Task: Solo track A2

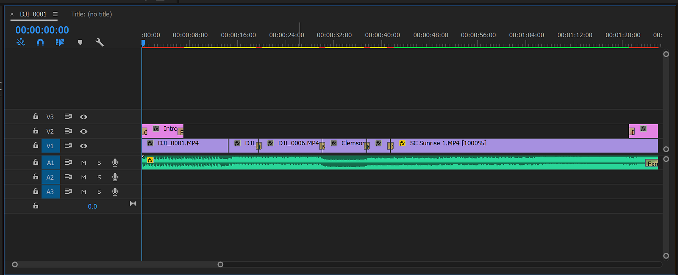Action: coord(99,177)
